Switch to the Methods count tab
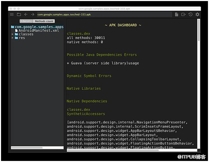This screenshot has width=209, height=162. click(x=44, y=21)
